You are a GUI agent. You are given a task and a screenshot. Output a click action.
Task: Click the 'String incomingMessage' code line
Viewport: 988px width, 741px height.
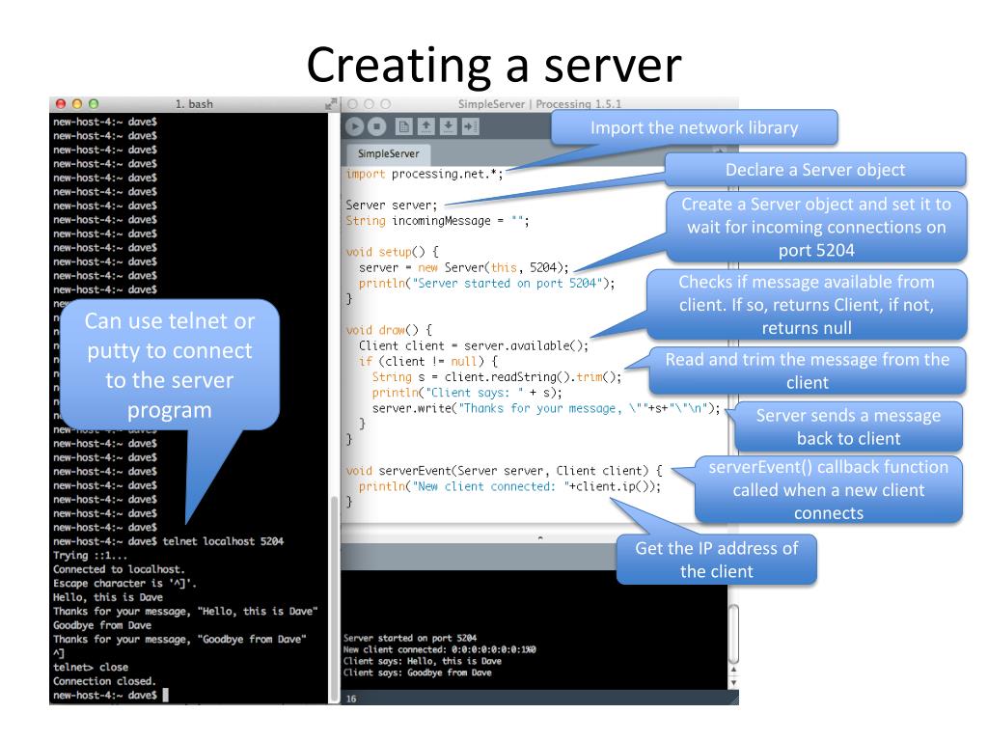pos(437,221)
